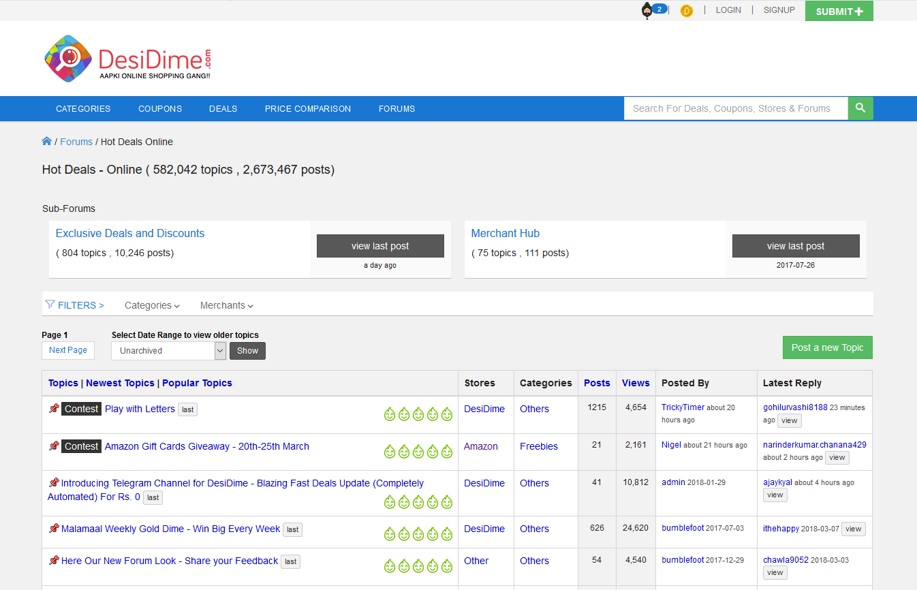
Task: Click rating smileys for Play with Letters
Action: (418, 414)
